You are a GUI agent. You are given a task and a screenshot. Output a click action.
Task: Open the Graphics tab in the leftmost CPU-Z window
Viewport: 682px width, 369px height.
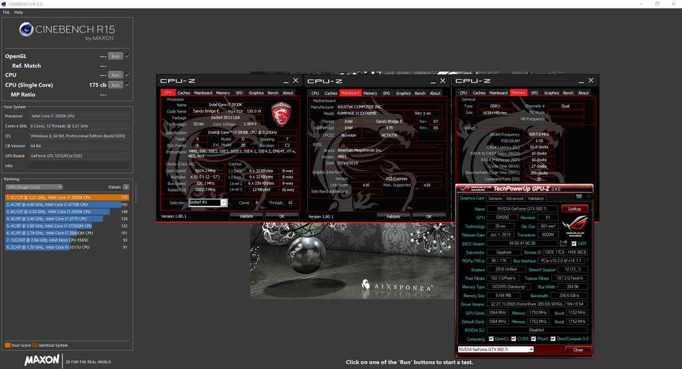pos(256,93)
